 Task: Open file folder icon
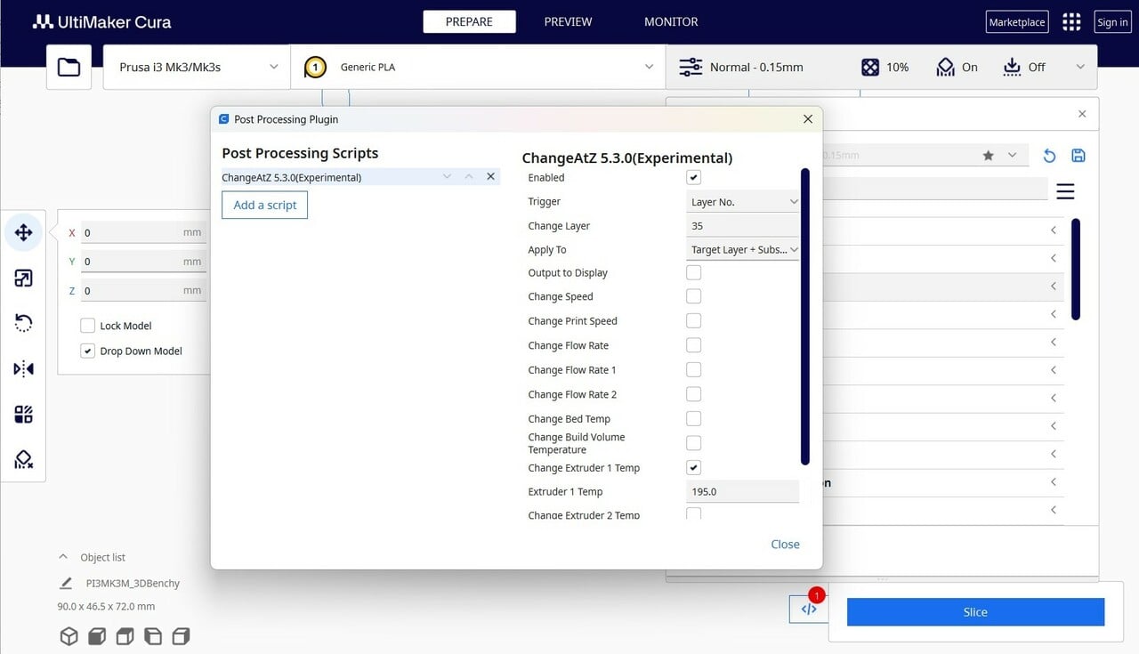(69, 67)
